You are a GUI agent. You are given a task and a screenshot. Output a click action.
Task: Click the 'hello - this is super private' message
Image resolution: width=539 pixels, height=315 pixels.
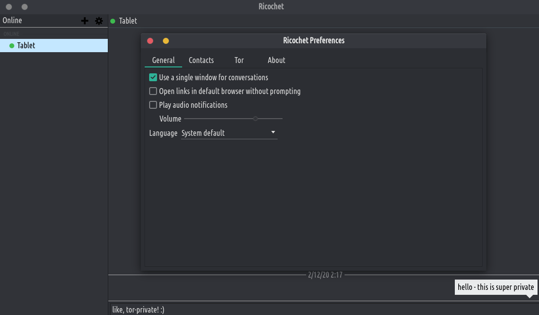click(495, 287)
